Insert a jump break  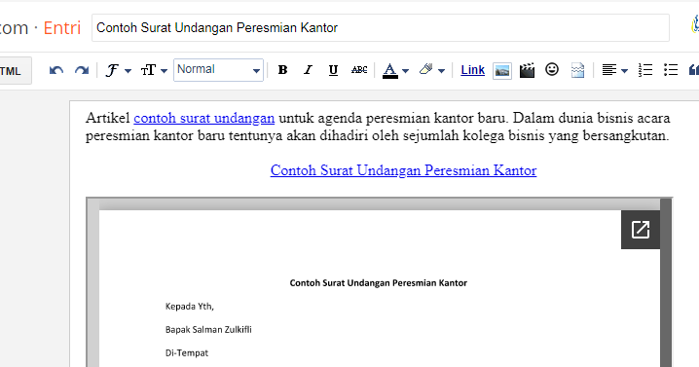[x=577, y=70]
